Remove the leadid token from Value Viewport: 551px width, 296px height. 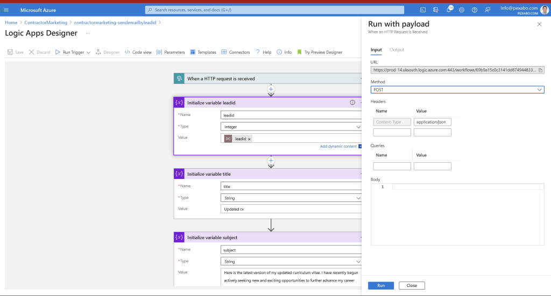(x=249, y=139)
